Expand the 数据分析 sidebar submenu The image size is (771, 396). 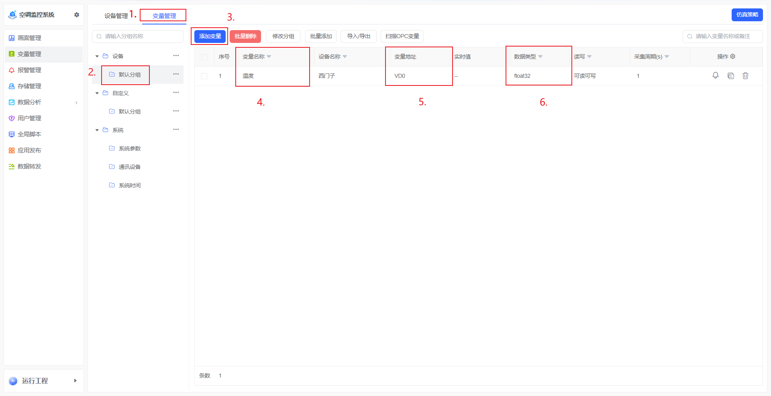76,103
